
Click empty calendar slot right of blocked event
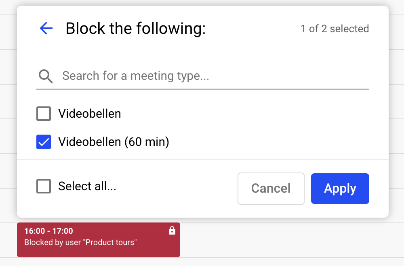283,241
